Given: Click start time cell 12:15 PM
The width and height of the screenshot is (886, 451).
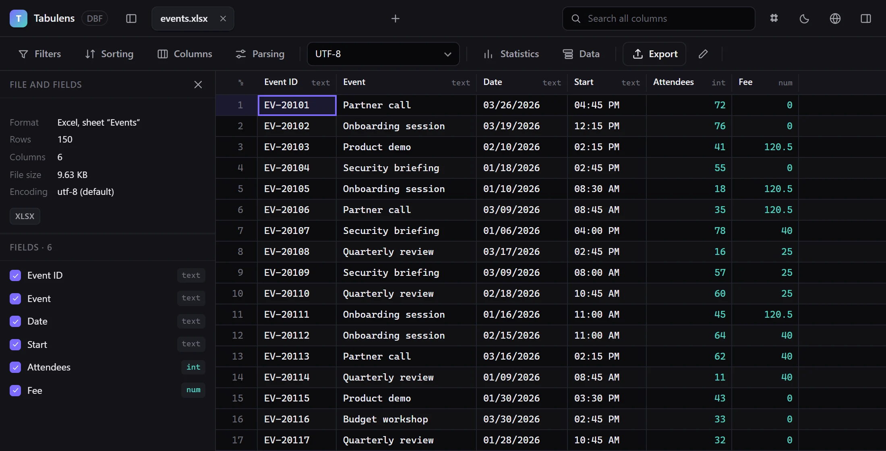Looking at the screenshot, I should (x=607, y=126).
